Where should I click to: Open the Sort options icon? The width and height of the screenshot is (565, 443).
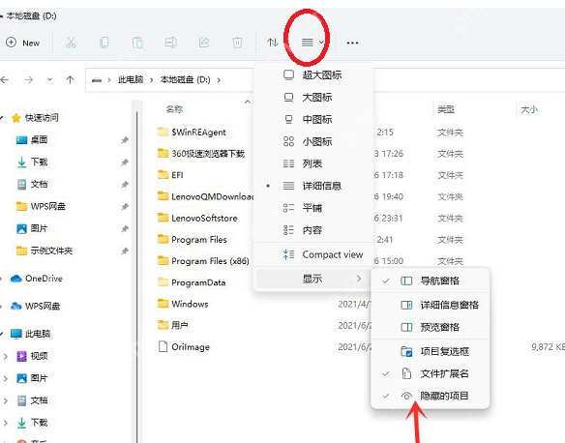pyautogui.click(x=273, y=43)
